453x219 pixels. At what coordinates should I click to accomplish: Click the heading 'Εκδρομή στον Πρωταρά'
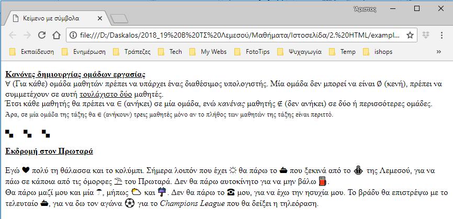(49, 151)
